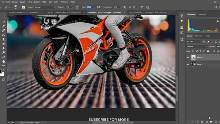Enable symmetry paint butterfly icon
220x124 pixels.
147,7
